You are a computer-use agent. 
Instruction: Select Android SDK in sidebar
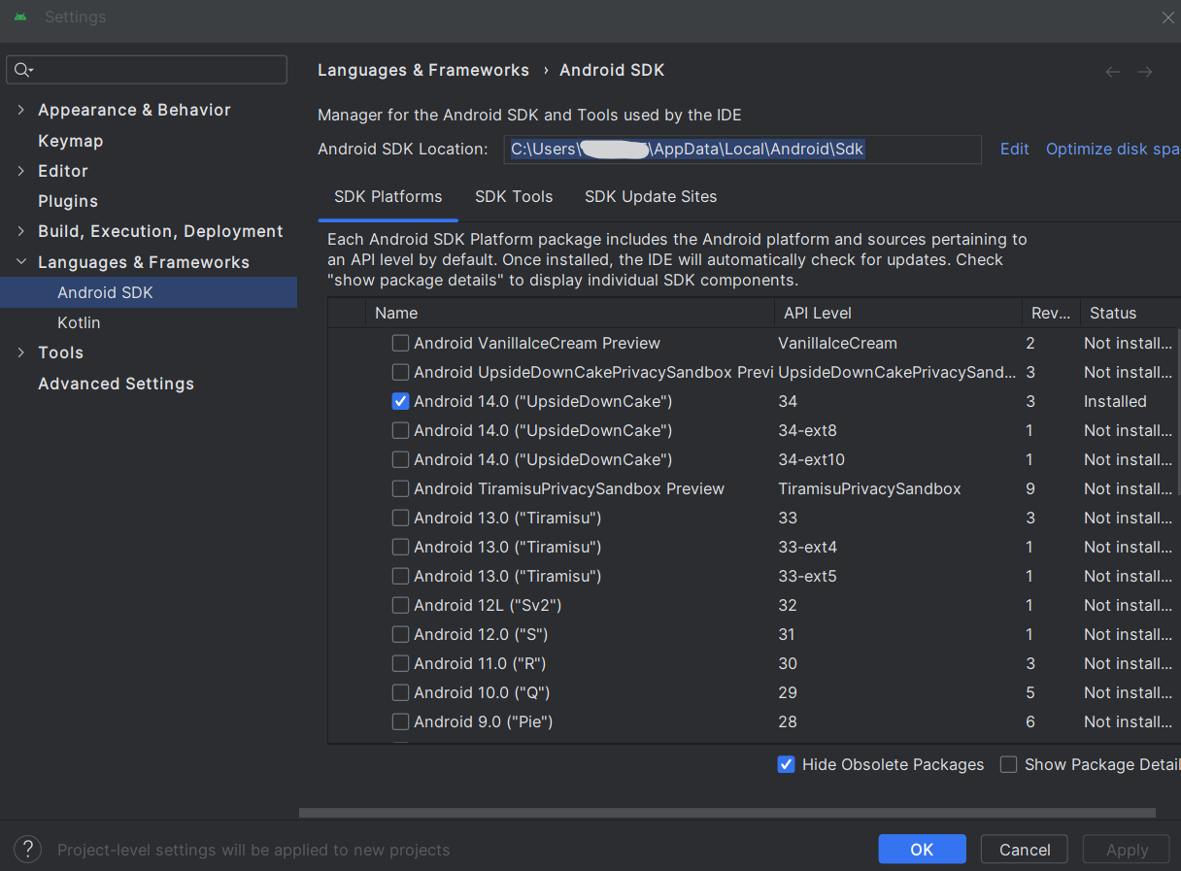click(149, 292)
